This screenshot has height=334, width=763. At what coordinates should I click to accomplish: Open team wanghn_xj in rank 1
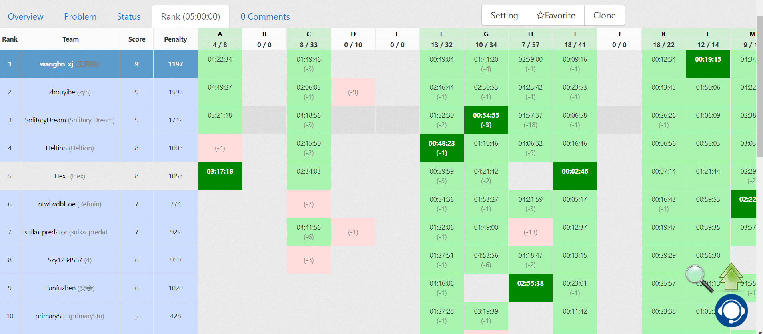pyautogui.click(x=56, y=64)
